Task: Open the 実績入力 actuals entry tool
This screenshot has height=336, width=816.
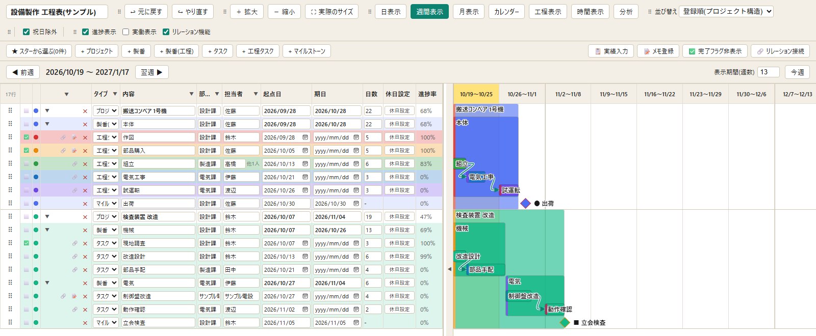Action: point(611,51)
